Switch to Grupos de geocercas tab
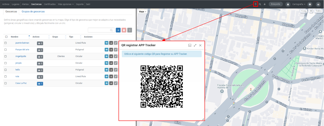The width and height of the screenshot is (324, 126). (33, 12)
